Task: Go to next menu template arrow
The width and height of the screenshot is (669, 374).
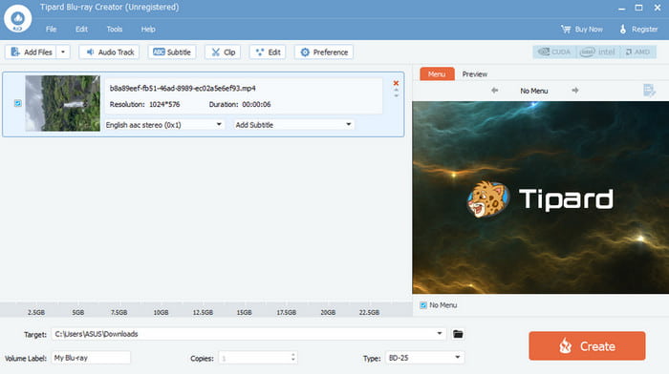Action: tap(574, 91)
